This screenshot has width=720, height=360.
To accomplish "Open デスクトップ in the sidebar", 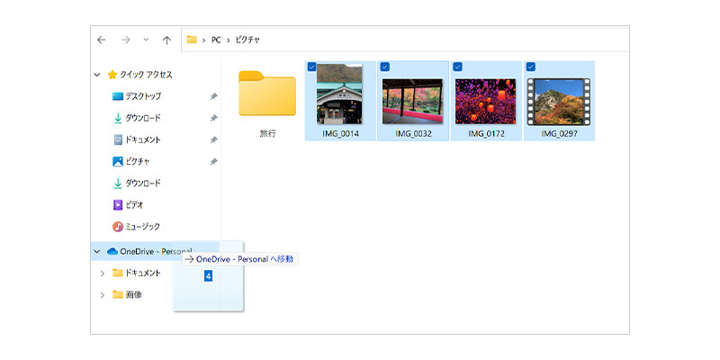I will [x=143, y=96].
